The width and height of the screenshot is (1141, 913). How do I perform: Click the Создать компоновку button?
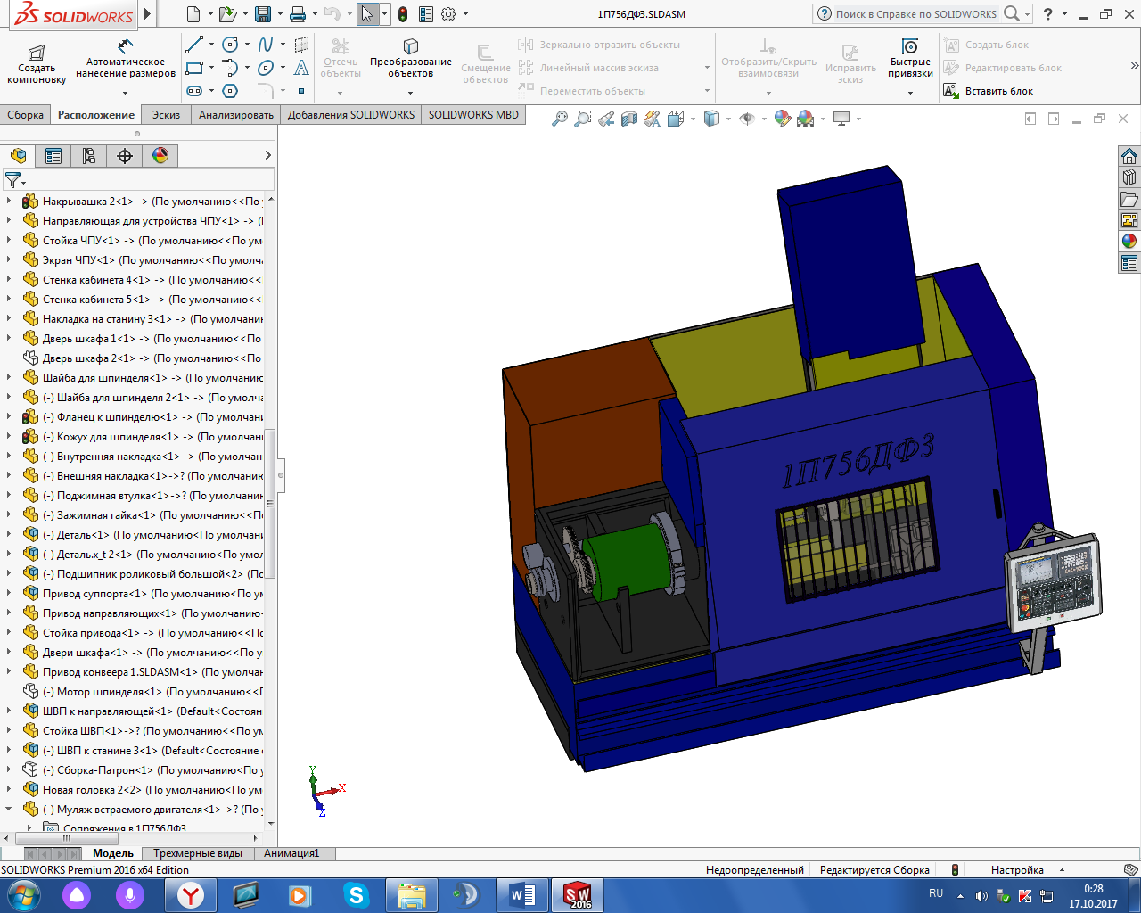pyautogui.click(x=37, y=62)
